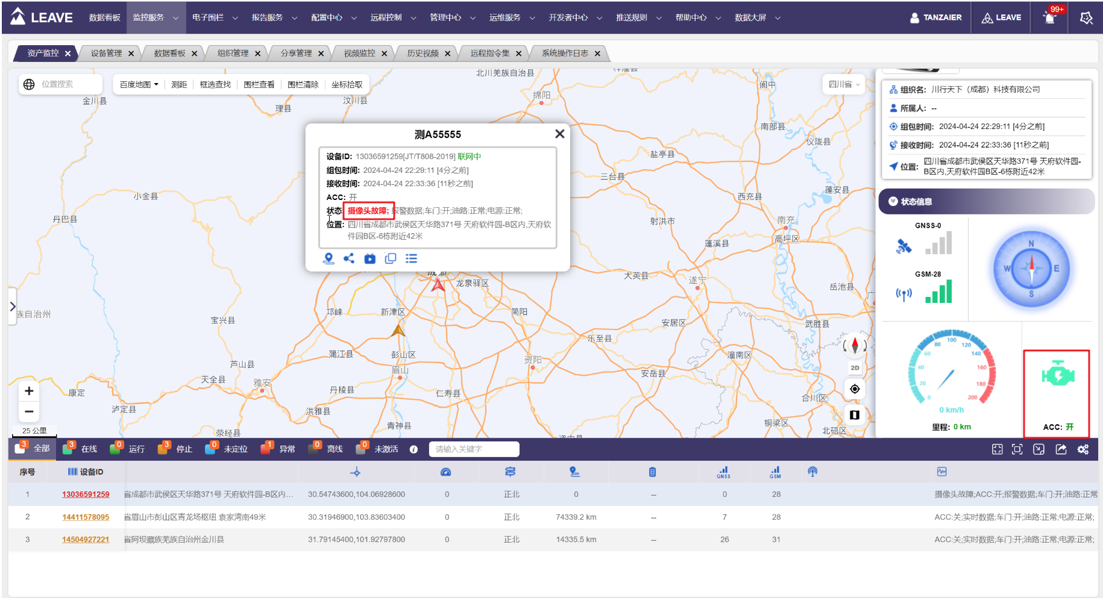Toggle the 2D map view button
1103x598 pixels.
point(855,368)
